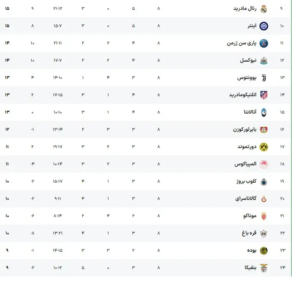Click the Inter Milan logo
The image size is (292, 281).
[264, 26]
